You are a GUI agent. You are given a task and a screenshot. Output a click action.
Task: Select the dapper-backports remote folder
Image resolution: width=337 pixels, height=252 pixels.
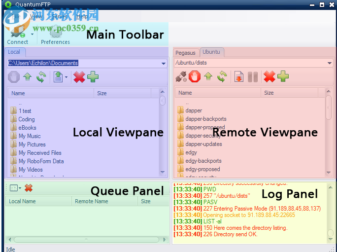(202, 119)
